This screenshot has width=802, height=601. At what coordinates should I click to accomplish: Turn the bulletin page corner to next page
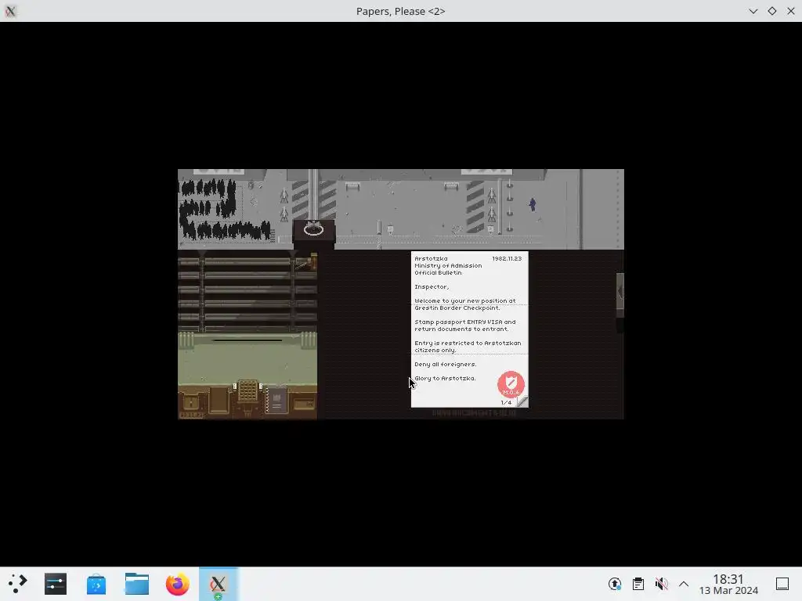pyautogui.click(x=522, y=401)
